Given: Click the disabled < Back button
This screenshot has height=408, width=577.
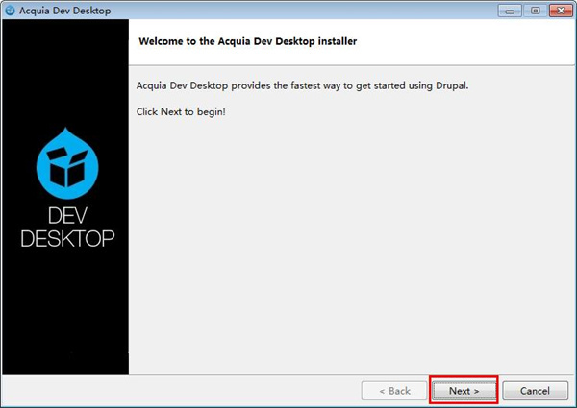Looking at the screenshot, I should (394, 391).
